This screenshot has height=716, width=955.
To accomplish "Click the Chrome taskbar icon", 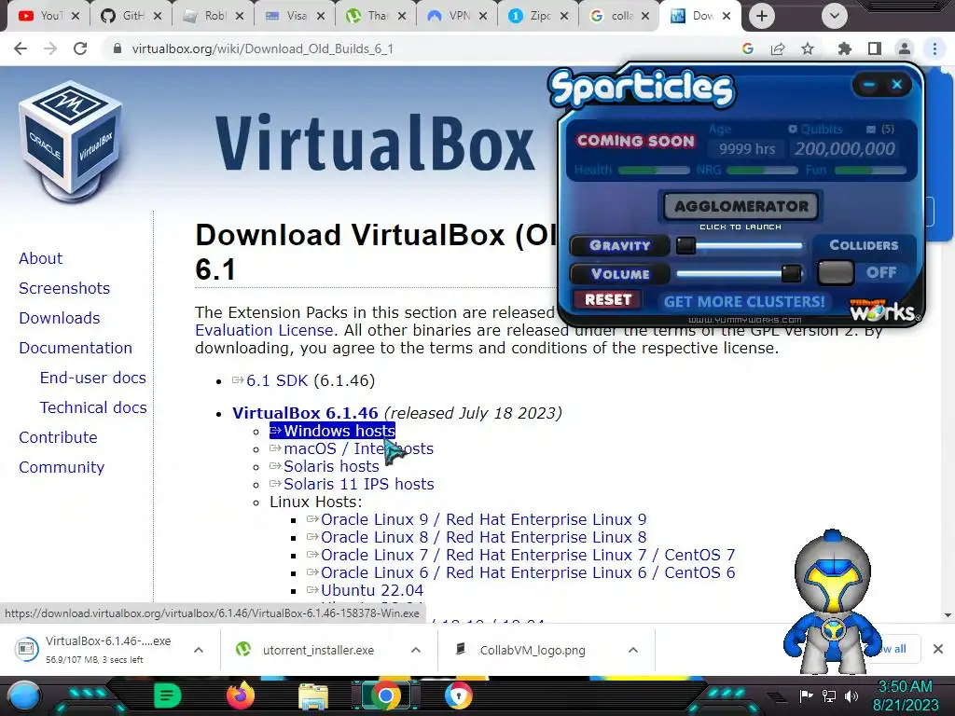I will tap(385, 695).
